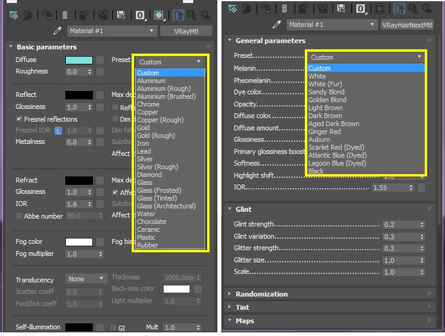This screenshot has width=445, height=336.
Task: Click the Fog color map slot square
Action: coord(100,241)
